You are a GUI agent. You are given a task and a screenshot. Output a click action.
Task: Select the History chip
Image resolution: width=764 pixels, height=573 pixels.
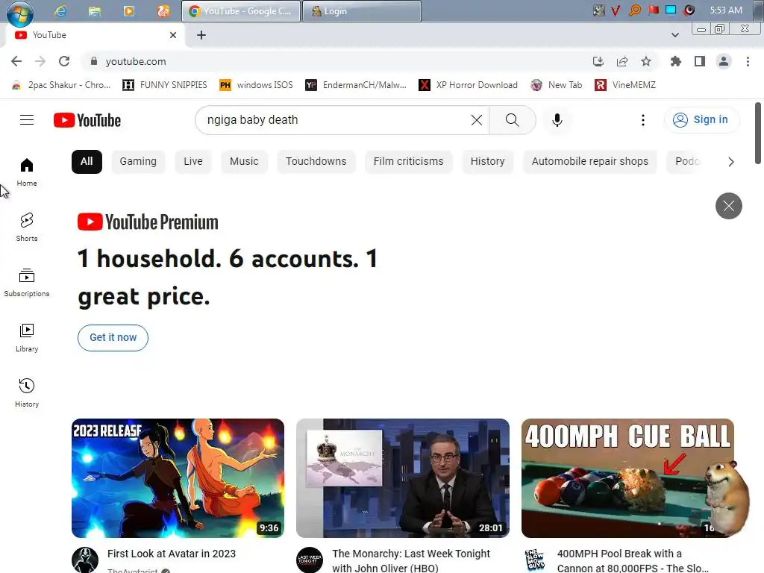click(x=487, y=161)
